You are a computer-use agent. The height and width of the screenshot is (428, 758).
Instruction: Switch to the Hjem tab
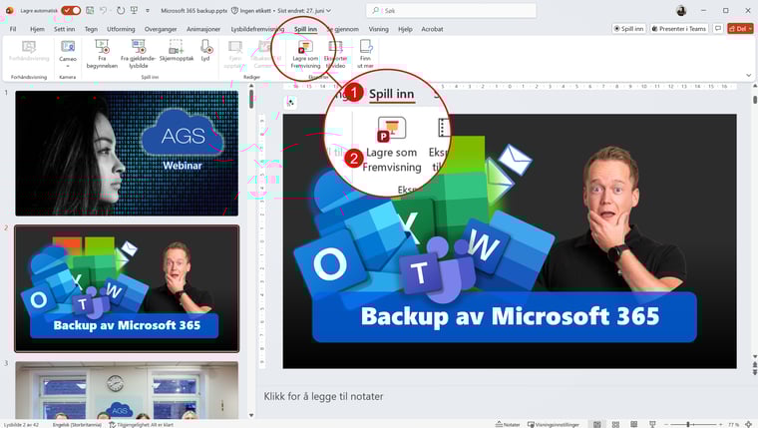(x=37, y=29)
